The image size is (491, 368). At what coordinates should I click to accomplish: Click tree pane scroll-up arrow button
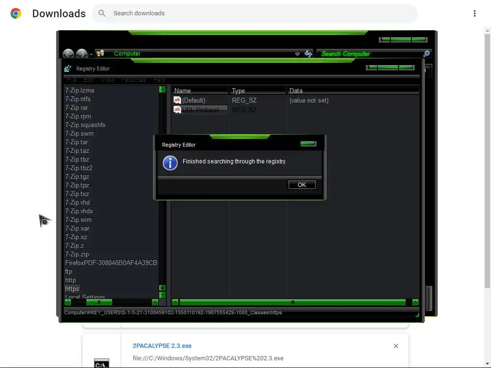pos(162,90)
